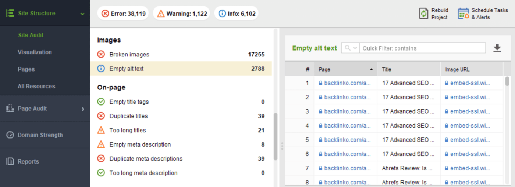Screen dimensions: 515x187
Task: Open Schedule Tasks & Alerts
Action: click(463, 14)
